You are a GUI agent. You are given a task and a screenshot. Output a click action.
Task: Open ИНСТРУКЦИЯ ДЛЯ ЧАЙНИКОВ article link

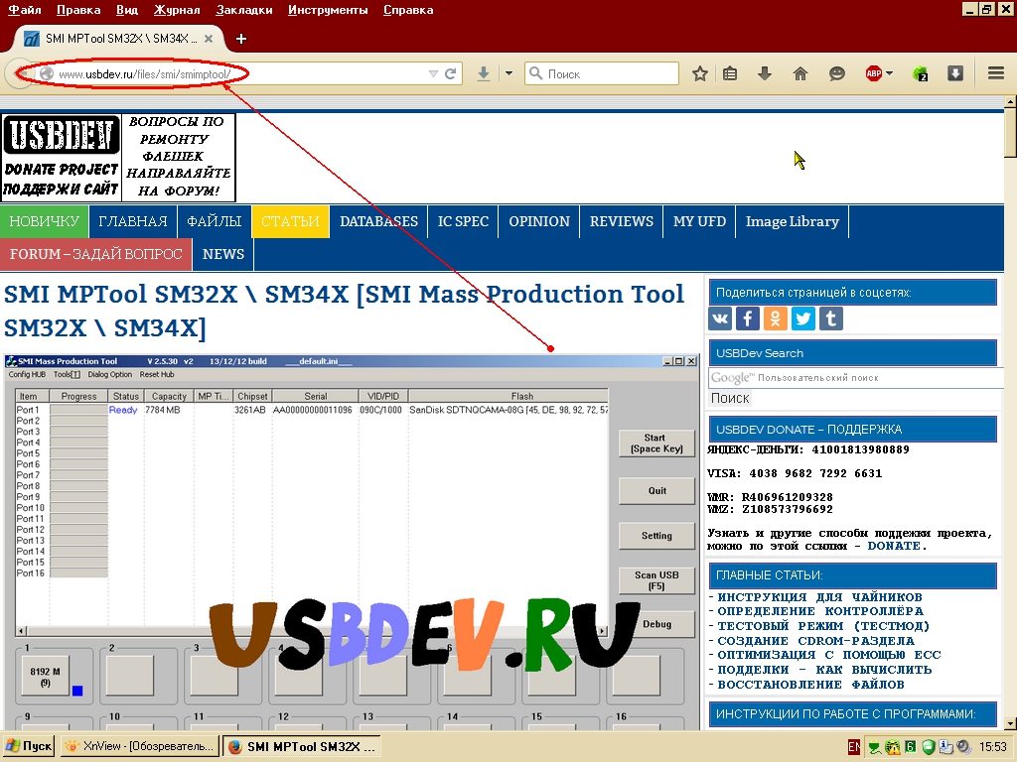(x=819, y=596)
